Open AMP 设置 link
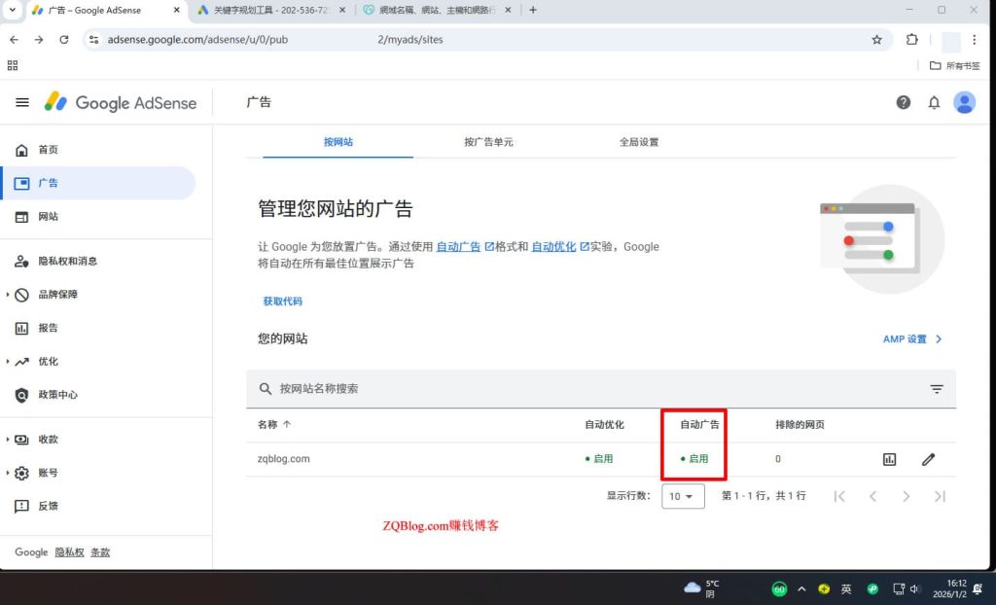996x605 pixels. [912, 339]
